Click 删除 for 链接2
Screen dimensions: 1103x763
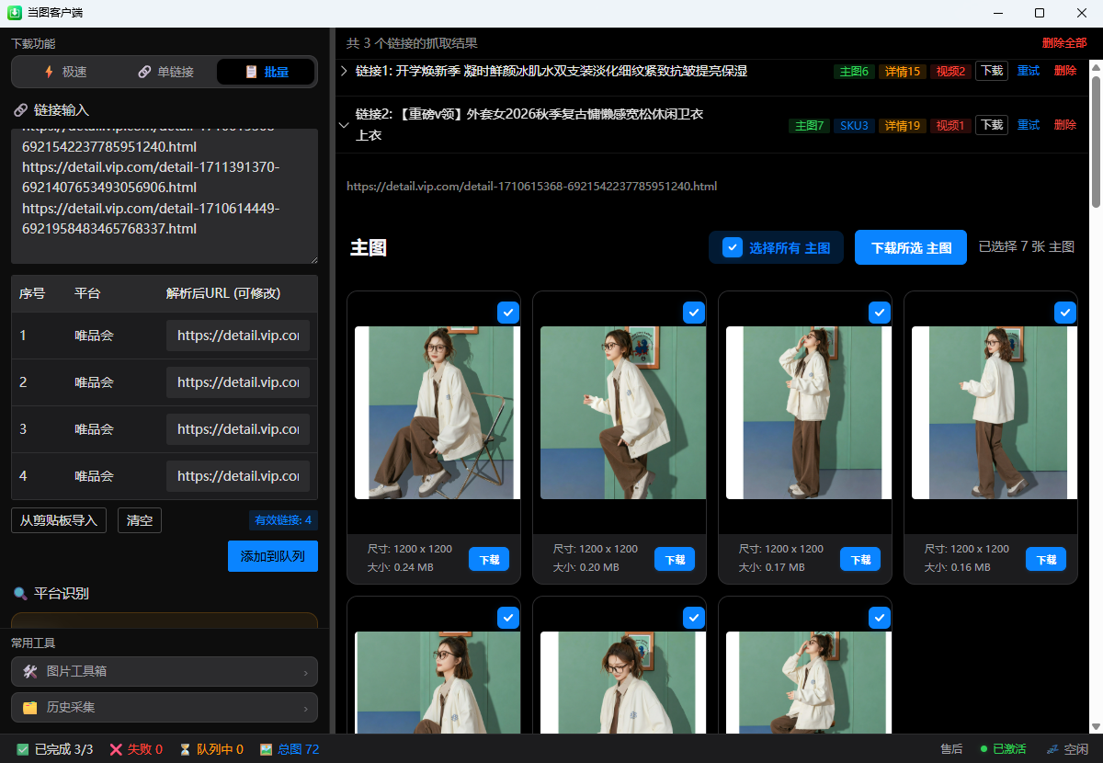click(x=1065, y=125)
